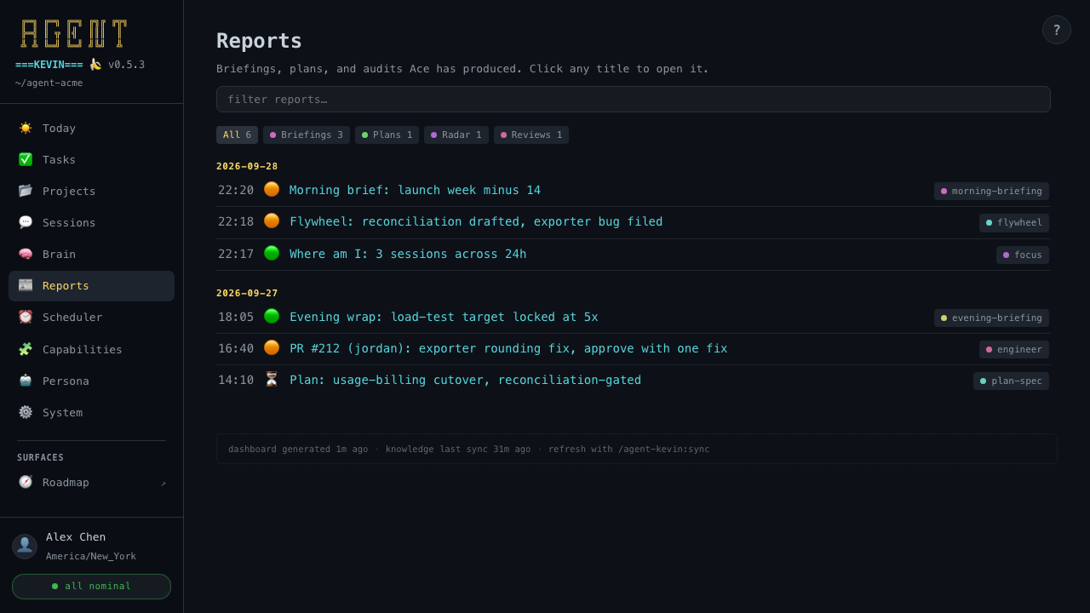The height and width of the screenshot is (613, 1090).
Task: Click the plan-spec tag
Action: coord(1011,381)
